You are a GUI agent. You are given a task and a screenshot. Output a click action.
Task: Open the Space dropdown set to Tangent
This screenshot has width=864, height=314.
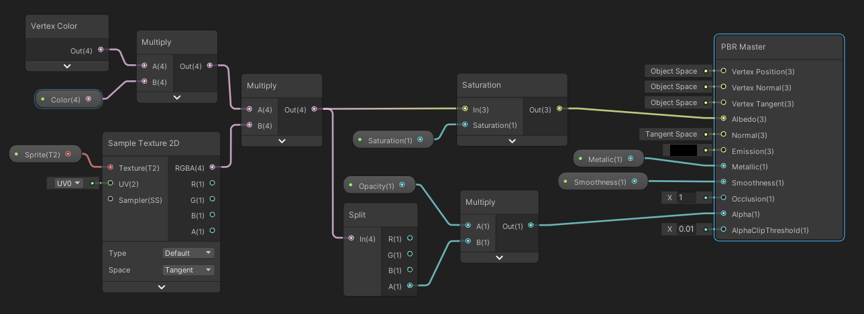point(188,270)
